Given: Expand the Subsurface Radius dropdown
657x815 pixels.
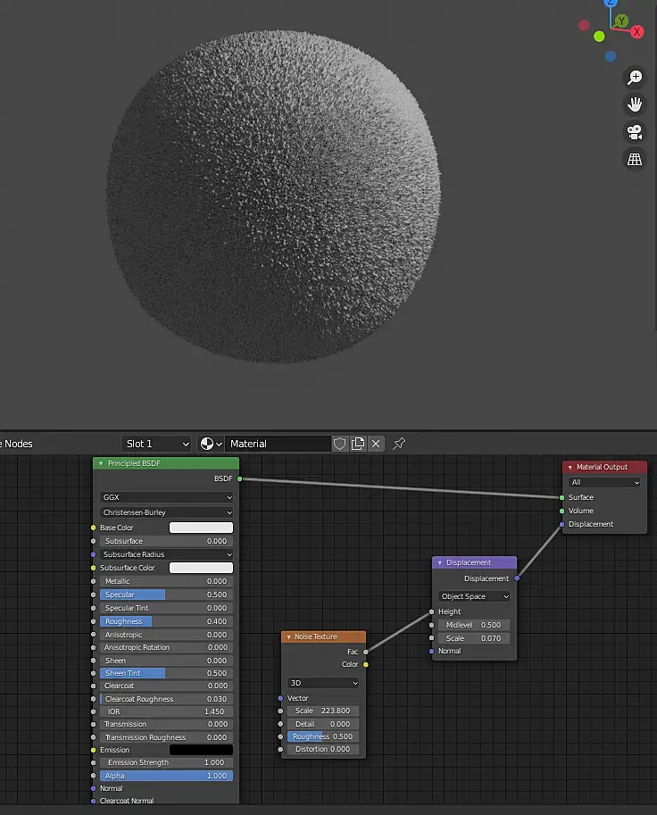Looking at the screenshot, I should 166,554.
